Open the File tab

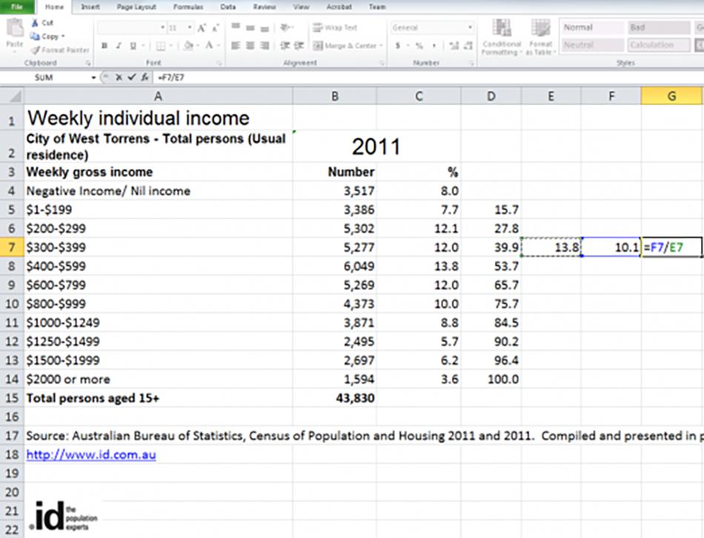click(16, 7)
